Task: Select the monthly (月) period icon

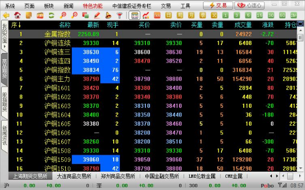Action: point(191,15)
